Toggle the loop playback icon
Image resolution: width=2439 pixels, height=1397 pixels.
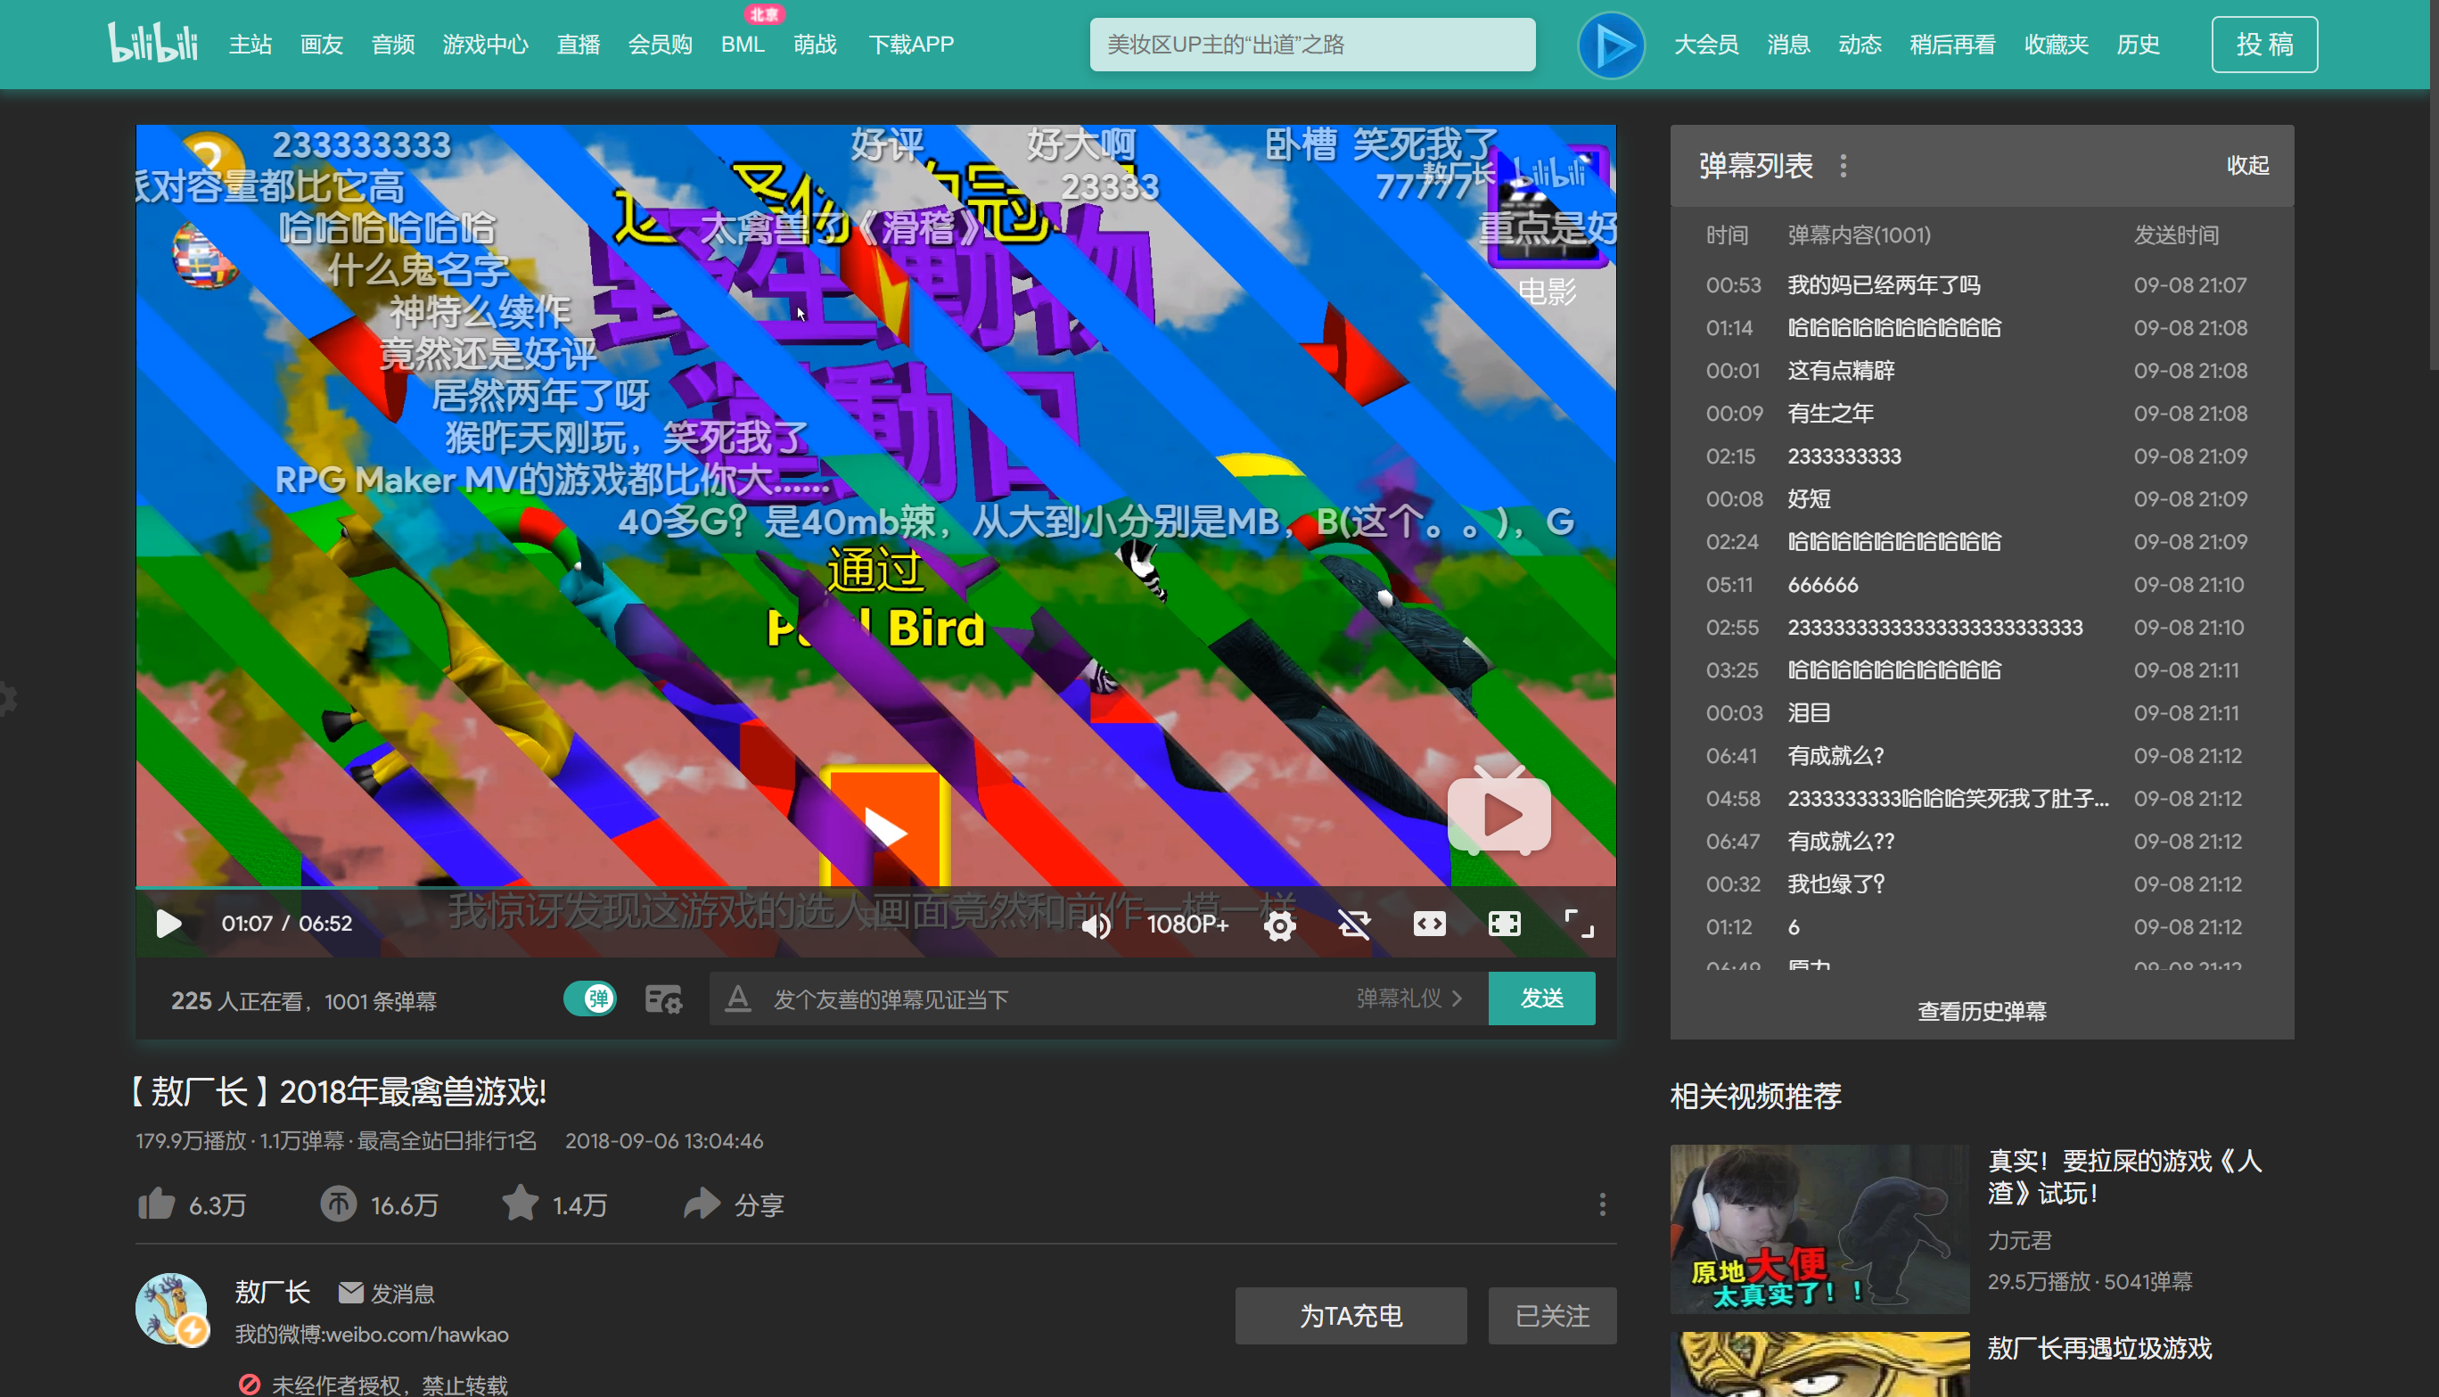coord(1354,924)
